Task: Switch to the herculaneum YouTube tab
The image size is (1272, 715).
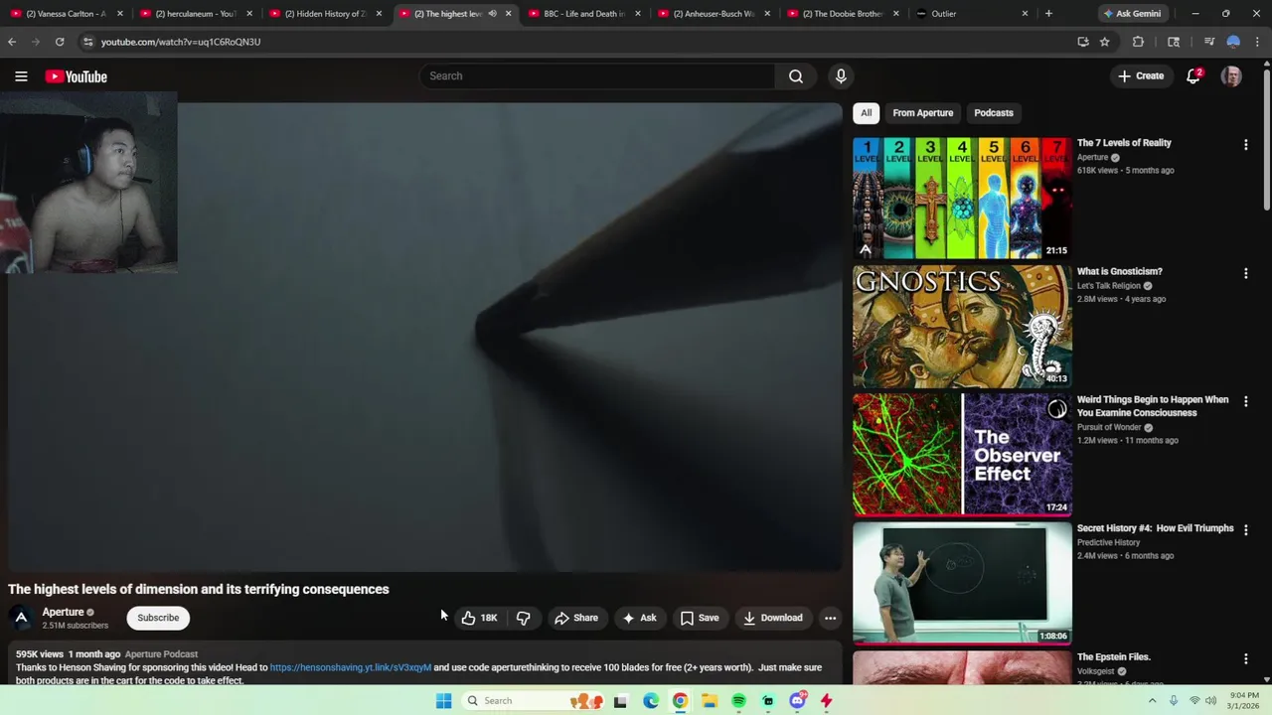Action: 195,14
